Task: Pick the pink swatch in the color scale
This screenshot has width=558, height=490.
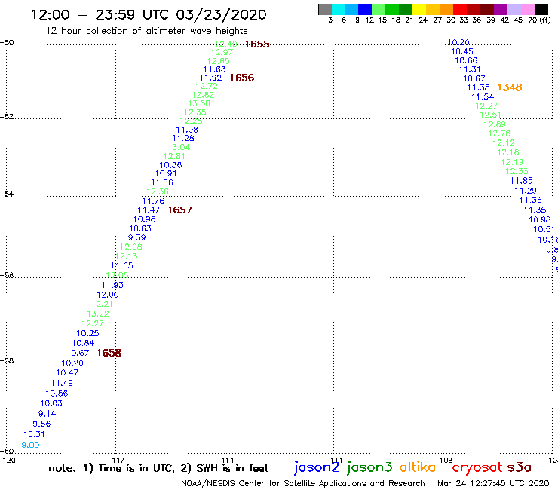Action: point(528,9)
